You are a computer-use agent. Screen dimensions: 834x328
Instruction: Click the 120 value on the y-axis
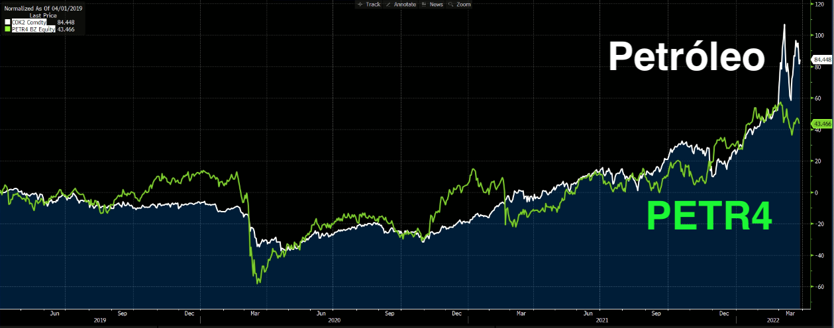819,3
